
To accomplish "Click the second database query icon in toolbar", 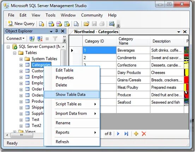I will coord(59,24).
